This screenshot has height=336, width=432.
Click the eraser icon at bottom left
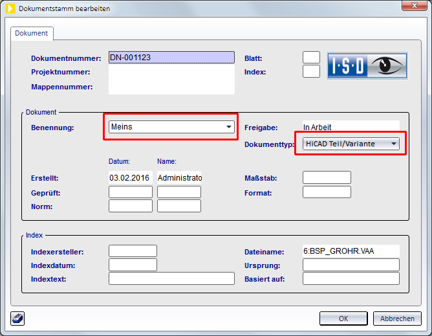(17, 318)
